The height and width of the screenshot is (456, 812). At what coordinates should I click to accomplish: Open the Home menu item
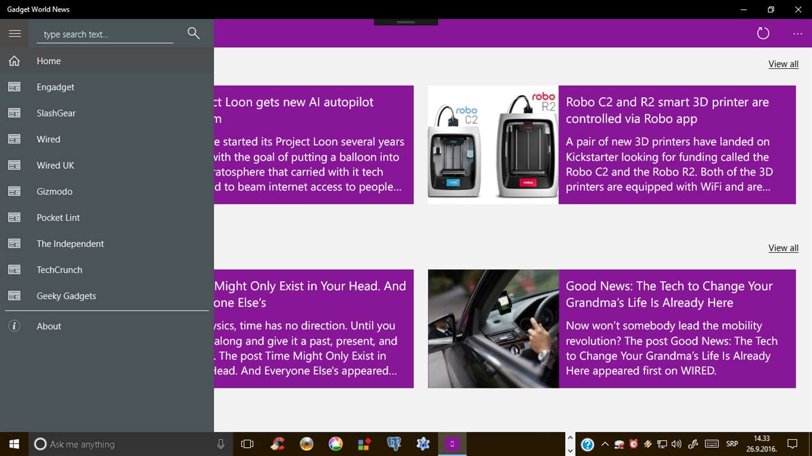(x=107, y=61)
